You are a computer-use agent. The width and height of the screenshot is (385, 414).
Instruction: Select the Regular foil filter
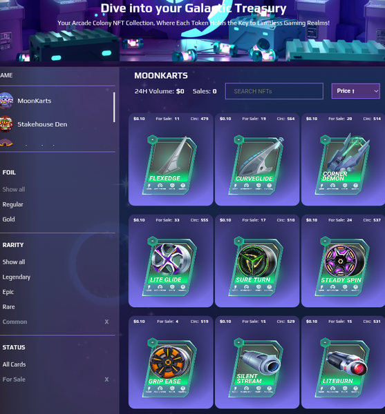12,204
